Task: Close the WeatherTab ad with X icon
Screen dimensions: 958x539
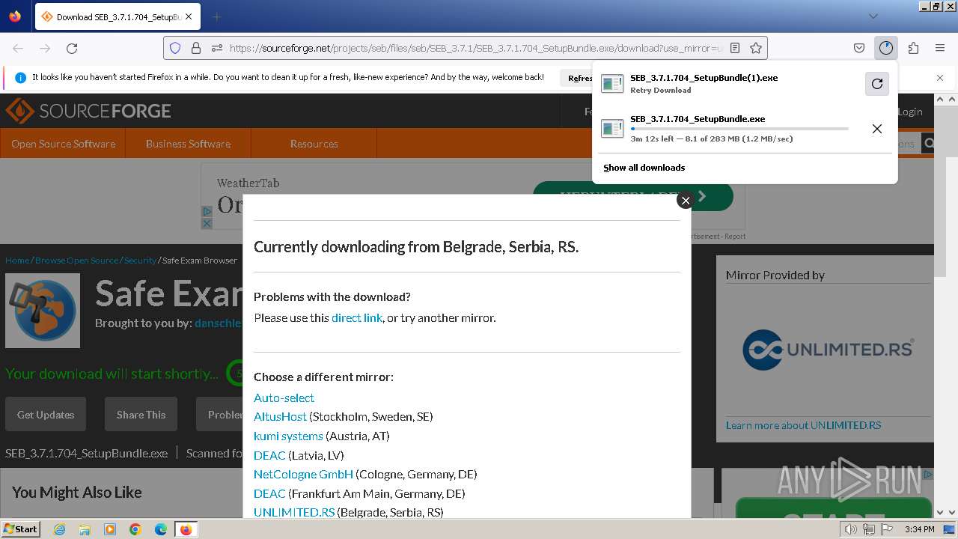Action: (207, 223)
